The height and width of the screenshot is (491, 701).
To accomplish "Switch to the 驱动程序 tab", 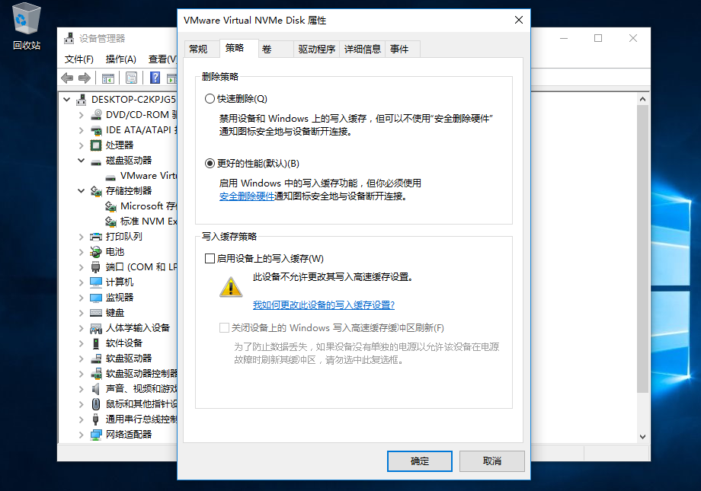I will [316, 49].
